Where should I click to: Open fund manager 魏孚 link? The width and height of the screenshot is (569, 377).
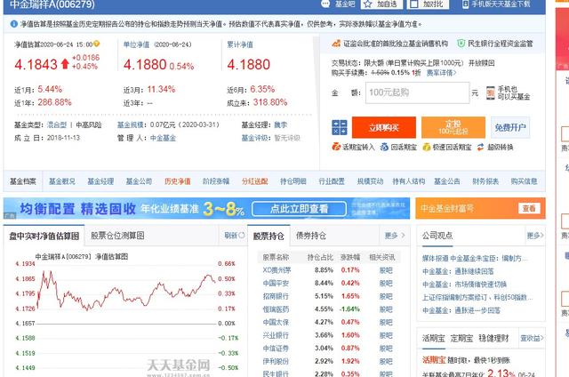[x=281, y=124]
